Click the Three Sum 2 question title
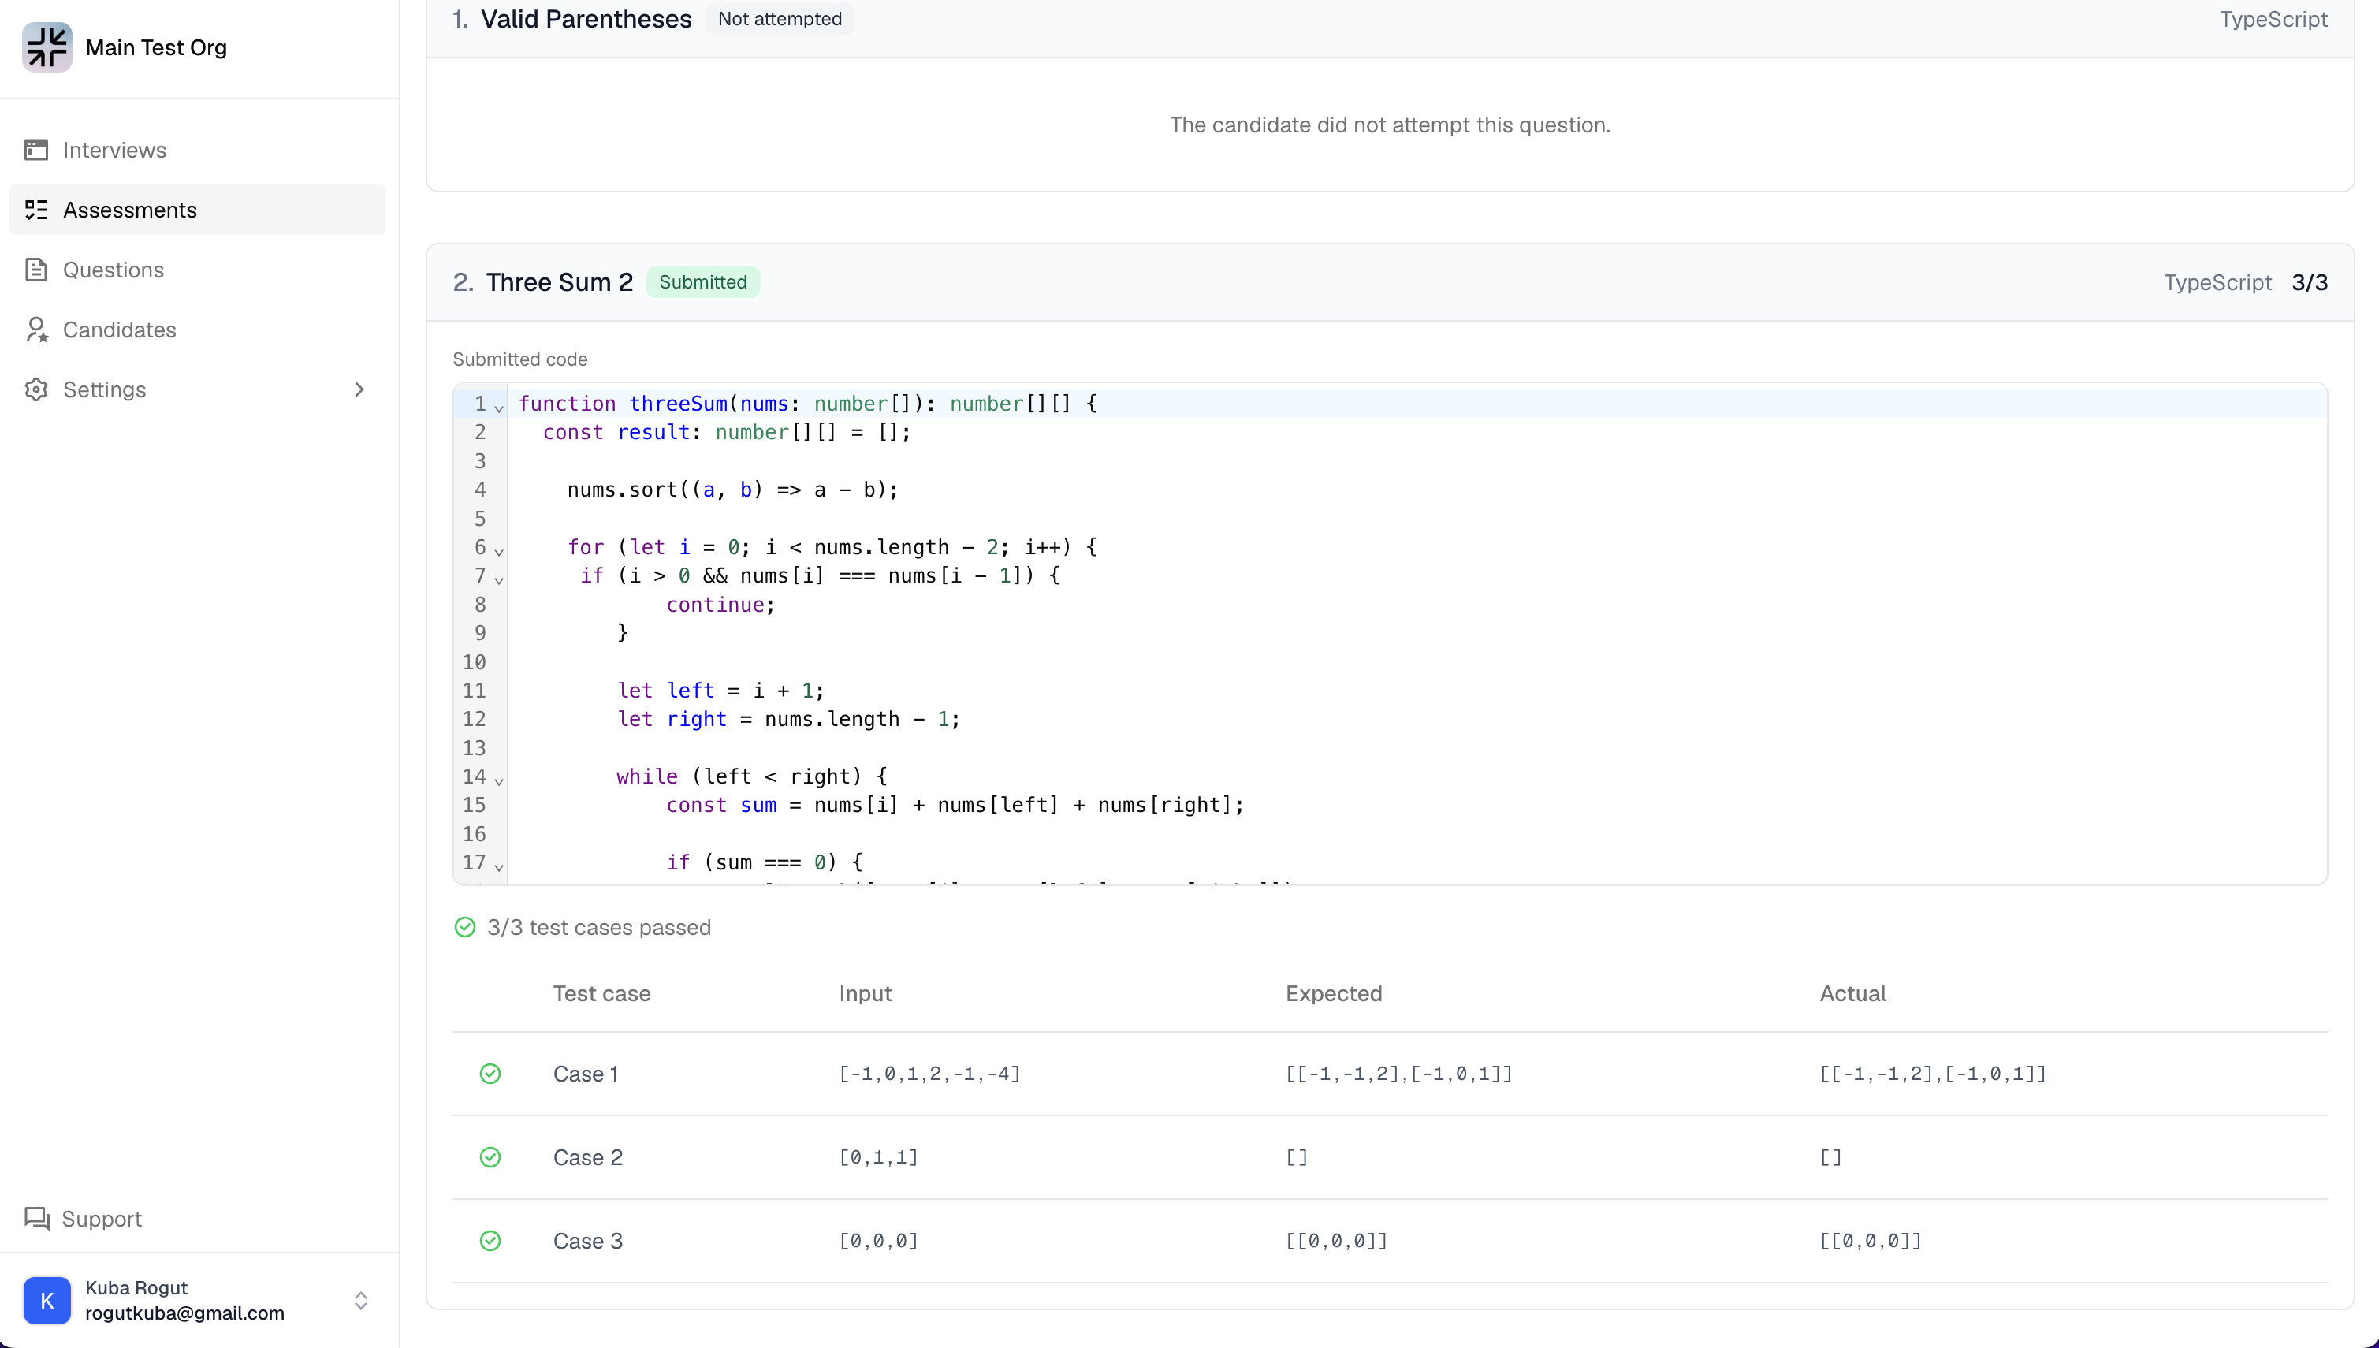The height and width of the screenshot is (1348, 2379). [559, 282]
